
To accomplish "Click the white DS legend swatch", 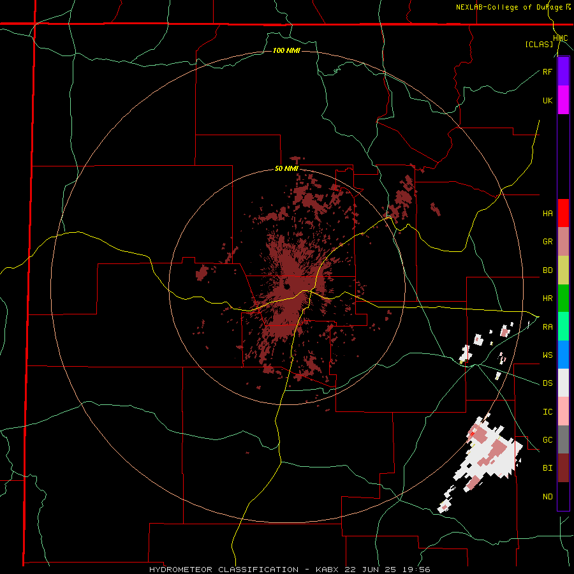I will [563, 383].
